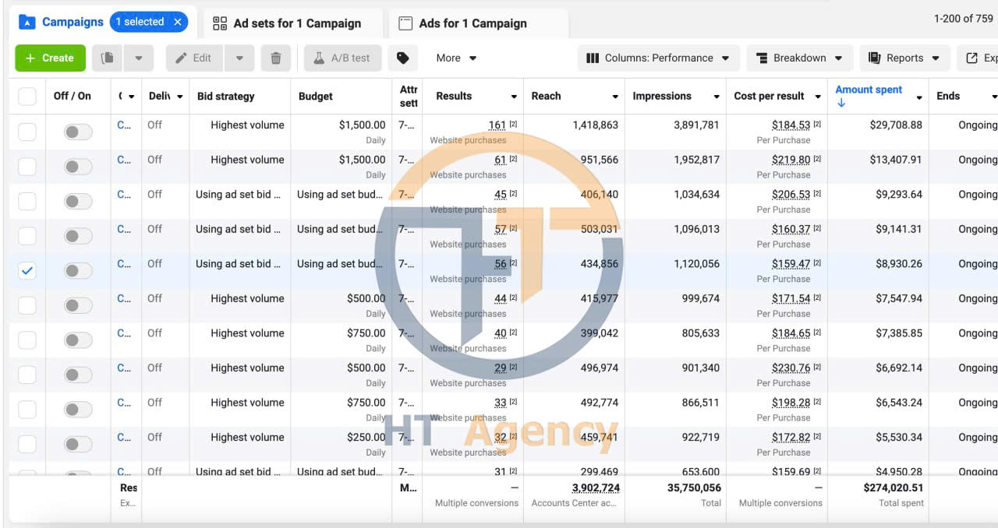This screenshot has height=528, width=998.
Task: Click the A/B test flask button
Action: (x=342, y=58)
